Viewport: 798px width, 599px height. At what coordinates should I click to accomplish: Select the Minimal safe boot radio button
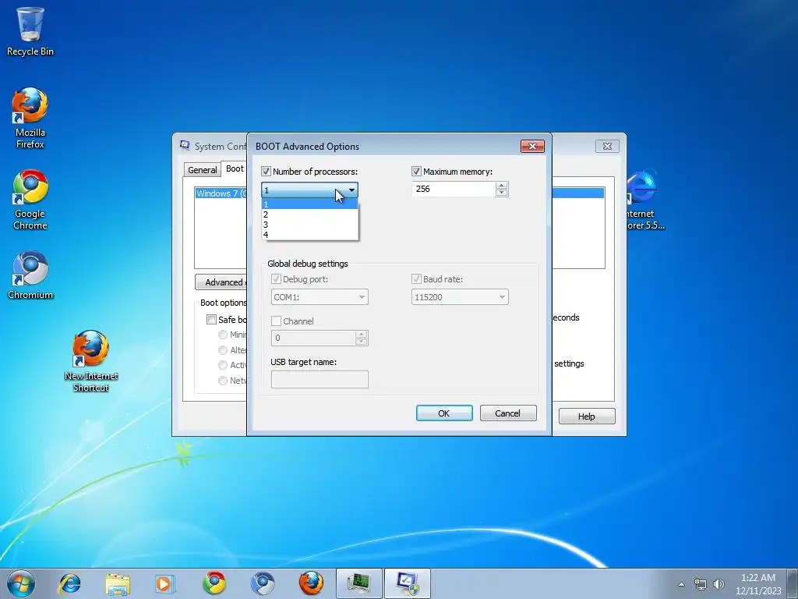coord(222,335)
